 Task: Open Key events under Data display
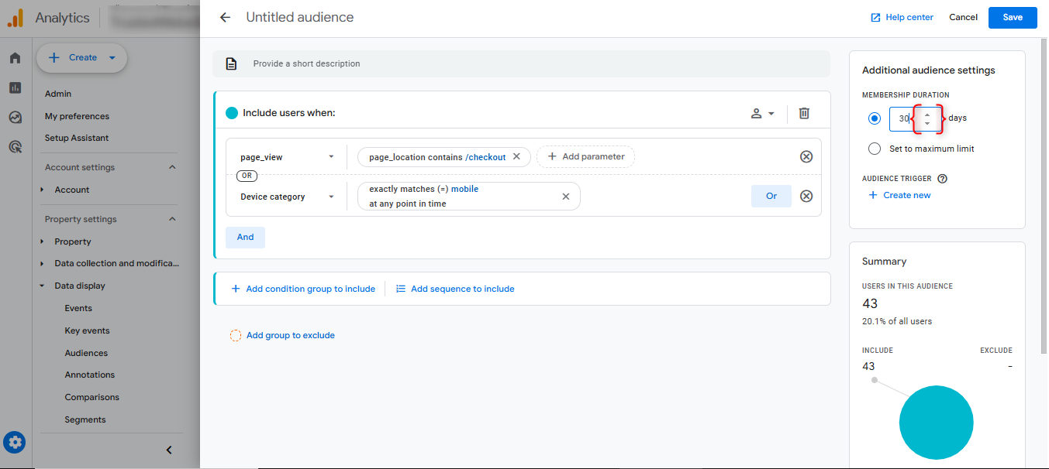point(87,330)
